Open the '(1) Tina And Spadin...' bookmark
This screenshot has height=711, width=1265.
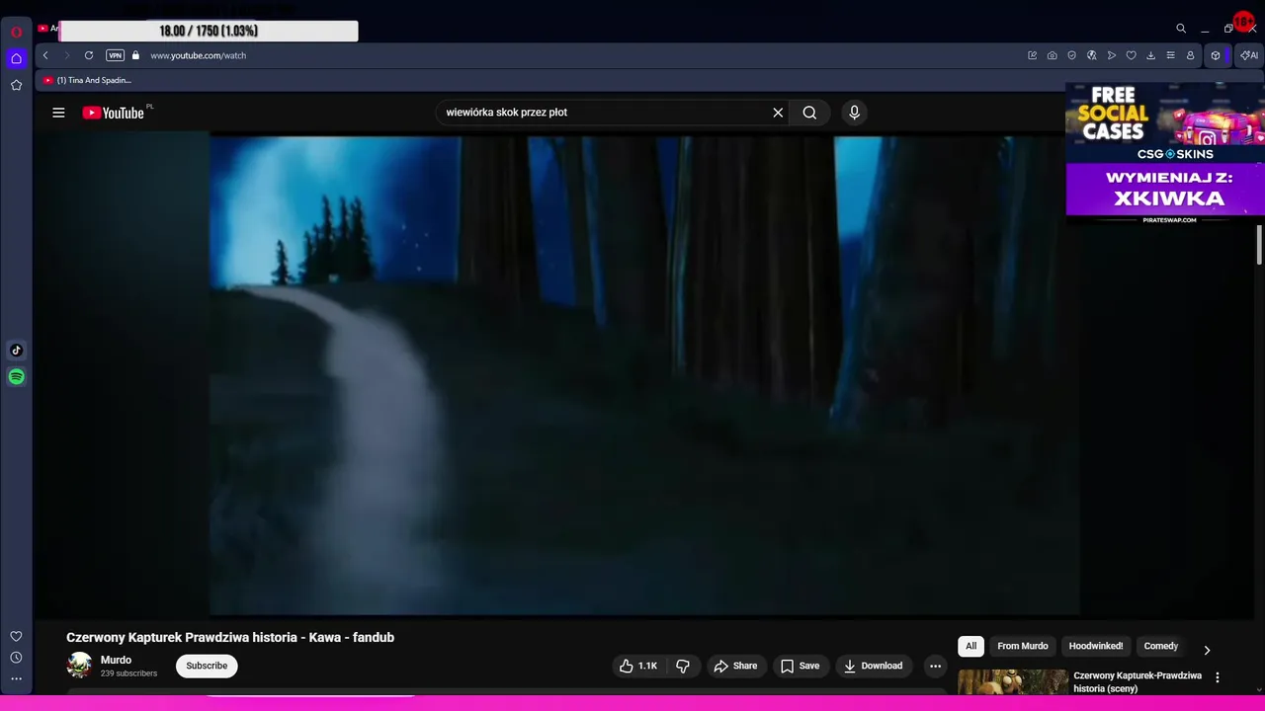(x=87, y=80)
